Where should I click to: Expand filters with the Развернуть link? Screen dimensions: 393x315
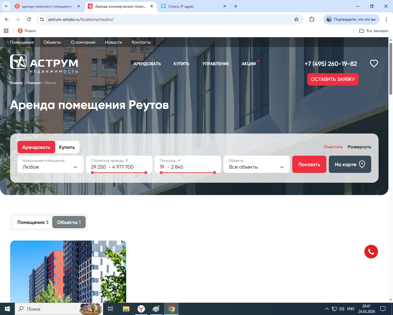(359, 147)
